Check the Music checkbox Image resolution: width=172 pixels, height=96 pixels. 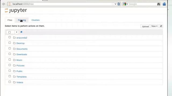(x=10, y=59)
